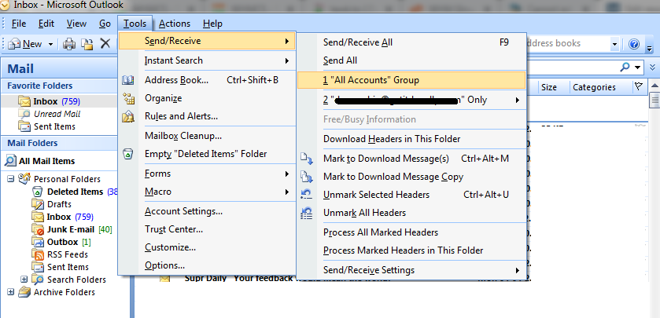Open the Go menu
660x318 pixels.
pyautogui.click(x=105, y=24)
